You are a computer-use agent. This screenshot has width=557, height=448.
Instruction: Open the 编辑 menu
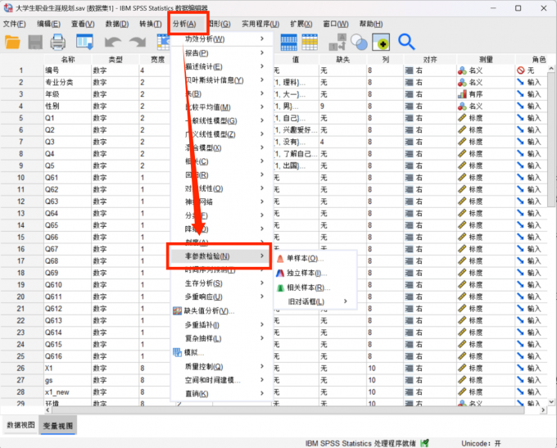click(48, 24)
